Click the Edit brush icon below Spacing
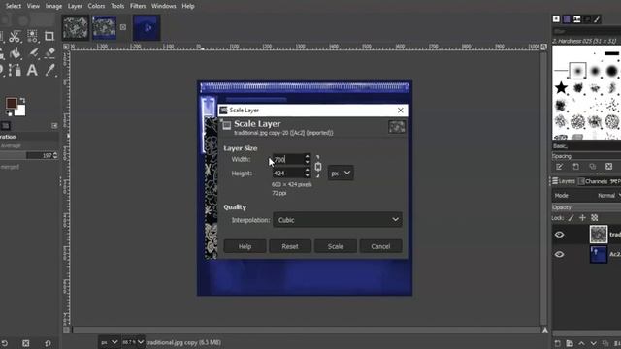 [560, 166]
